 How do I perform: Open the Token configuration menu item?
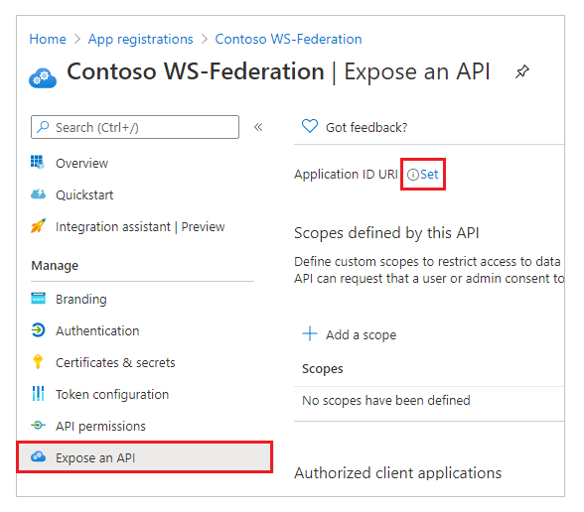[x=112, y=395]
